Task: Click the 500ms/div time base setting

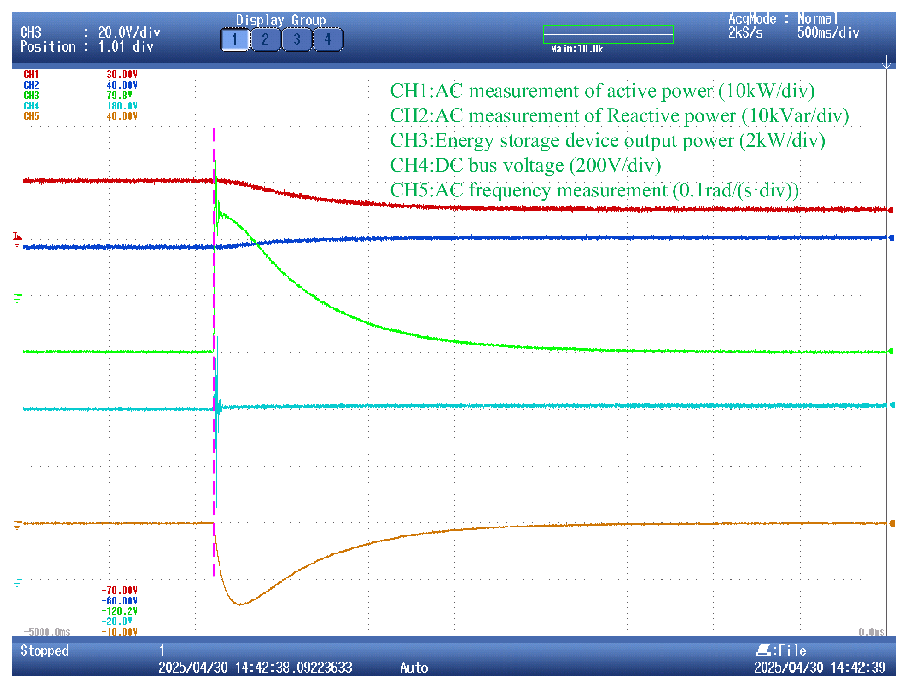Action: [828, 33]
